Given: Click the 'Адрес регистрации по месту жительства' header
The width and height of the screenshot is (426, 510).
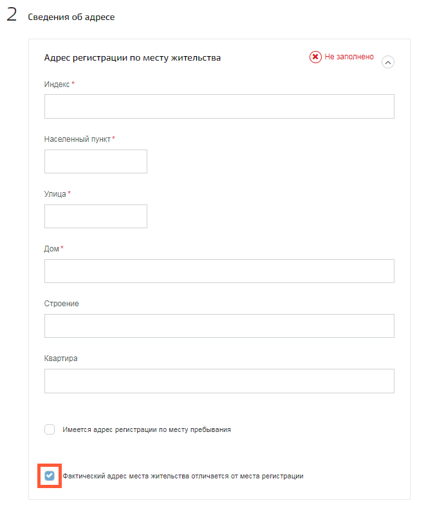Looking at the screenshot, I should pos(133,58).
